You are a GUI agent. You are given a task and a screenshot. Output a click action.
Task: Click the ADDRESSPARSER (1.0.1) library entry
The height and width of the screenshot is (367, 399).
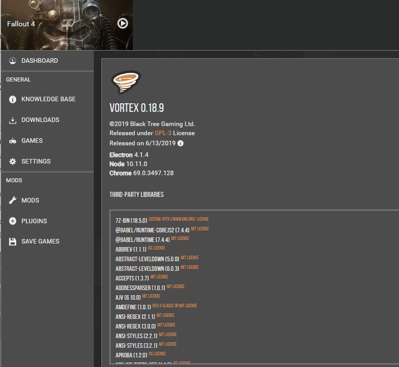140,288
